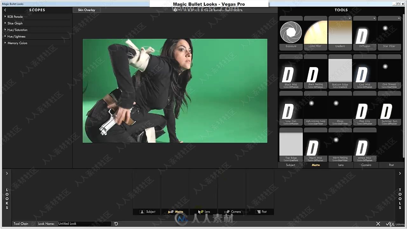Toggle the Skin Overlay button
Viewport: 407px width, 229px height.
(86, 10)
